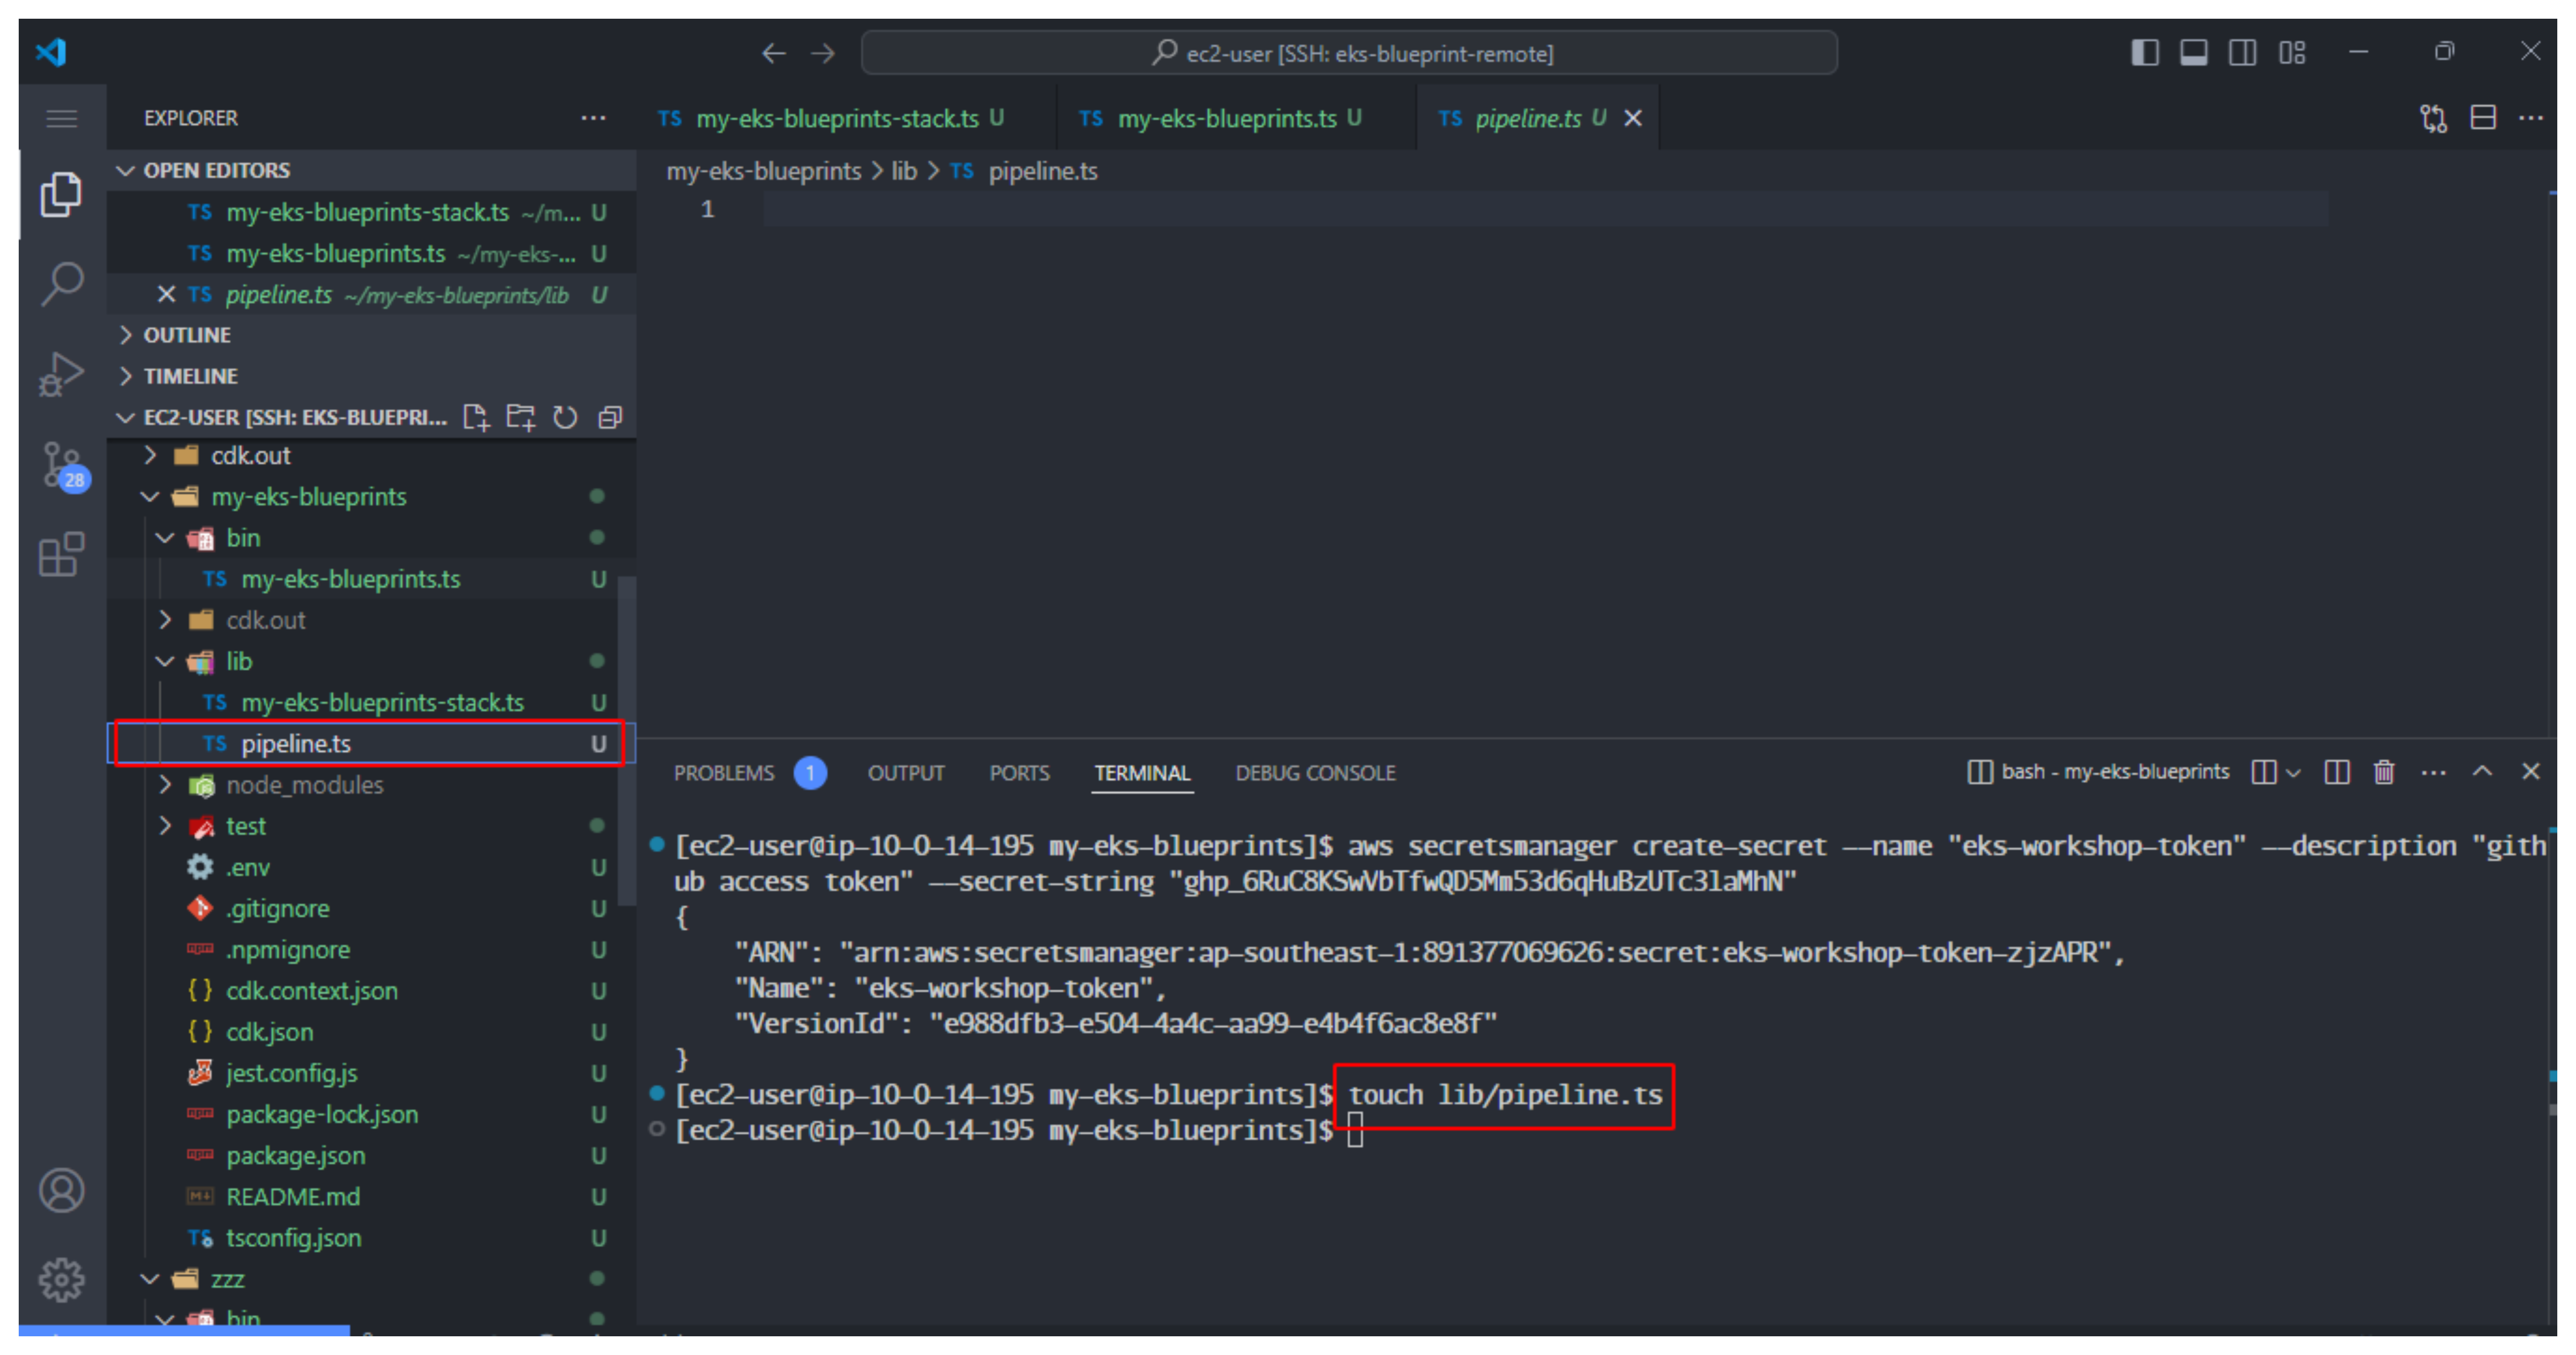Screen dimensions: 2576x1355
Task: Click the explorer vertical scrollbar
Action: click(x=626, y=741)
